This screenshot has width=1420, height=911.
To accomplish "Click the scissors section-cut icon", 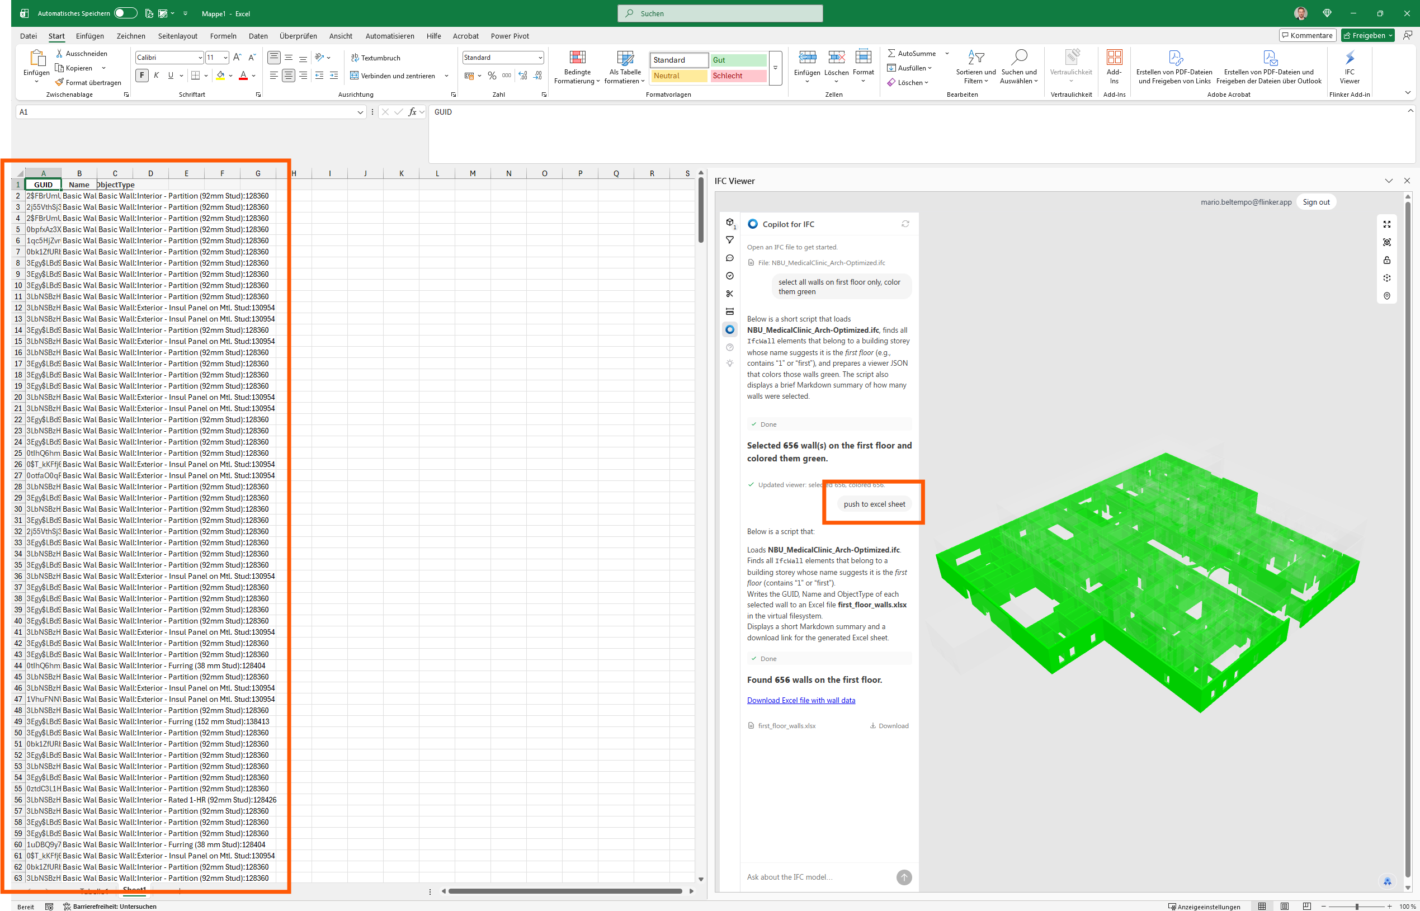I will pyautogui.click(x=730, y=294).
